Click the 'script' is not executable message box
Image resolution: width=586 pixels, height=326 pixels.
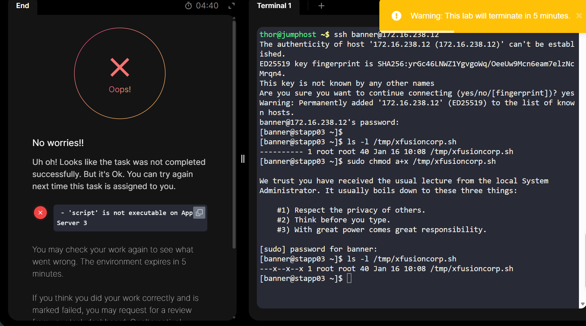pyautogui.click(x=125, y=218)
